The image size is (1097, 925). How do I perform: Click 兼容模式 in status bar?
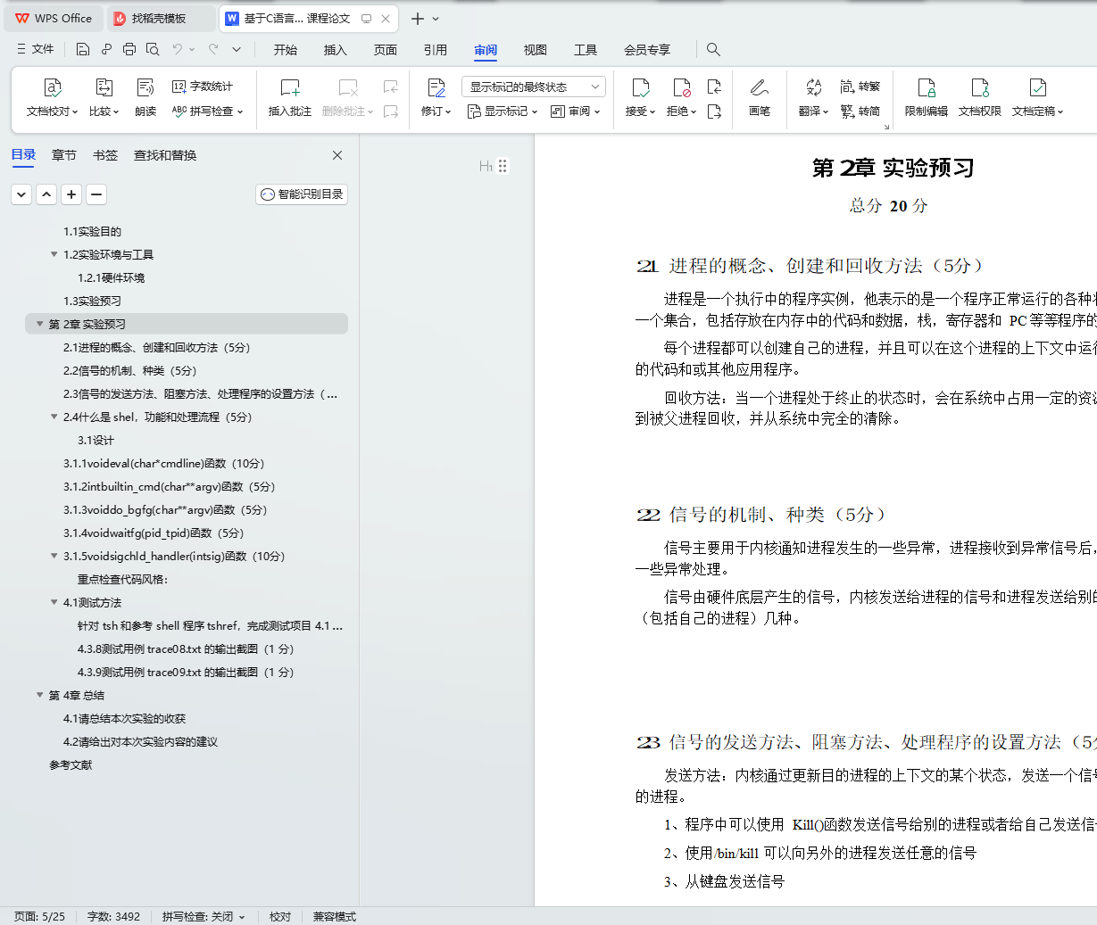(334, 916)
